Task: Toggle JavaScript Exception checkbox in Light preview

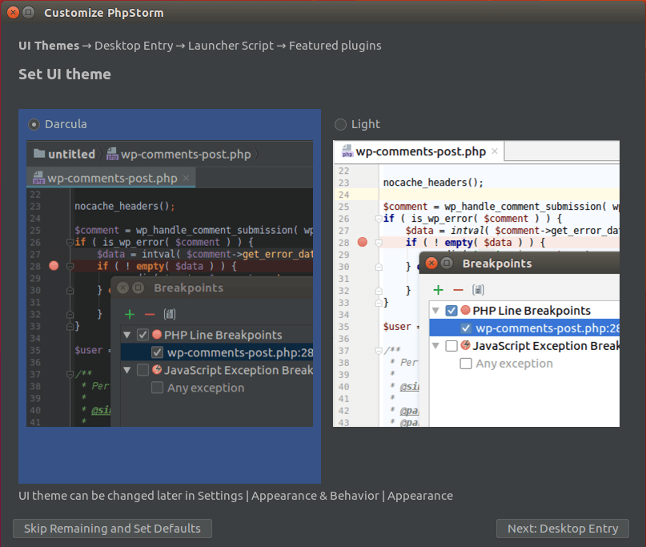Action: point(451,346)
